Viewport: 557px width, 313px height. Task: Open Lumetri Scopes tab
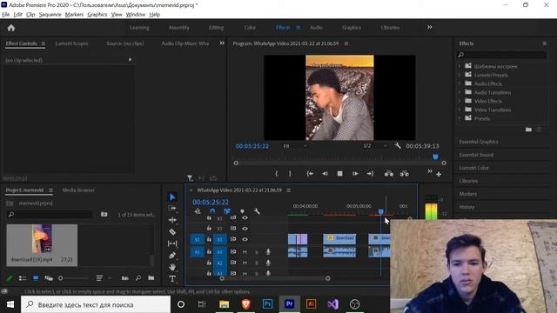click(71, 43)
